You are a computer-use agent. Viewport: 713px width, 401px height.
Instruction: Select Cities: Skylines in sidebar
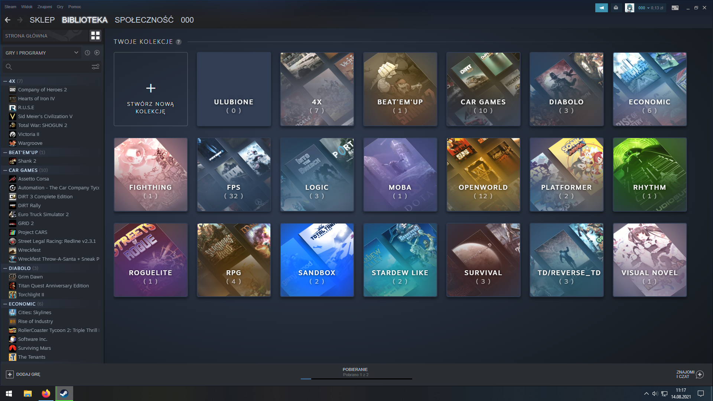35,313
